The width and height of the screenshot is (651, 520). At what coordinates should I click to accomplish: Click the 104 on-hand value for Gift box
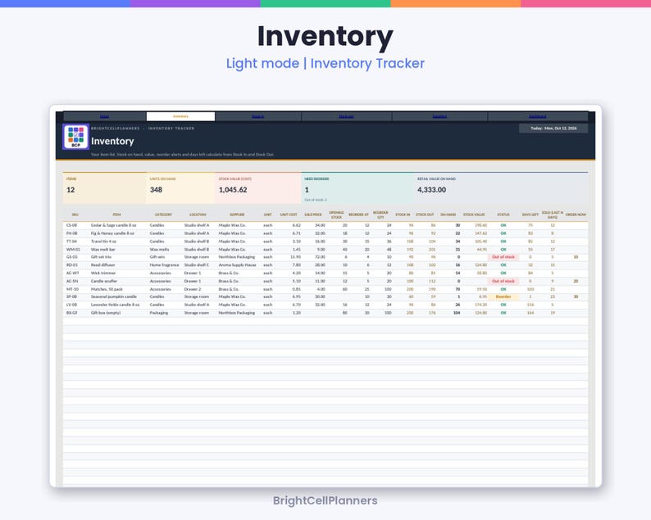(x=457, y=313)
